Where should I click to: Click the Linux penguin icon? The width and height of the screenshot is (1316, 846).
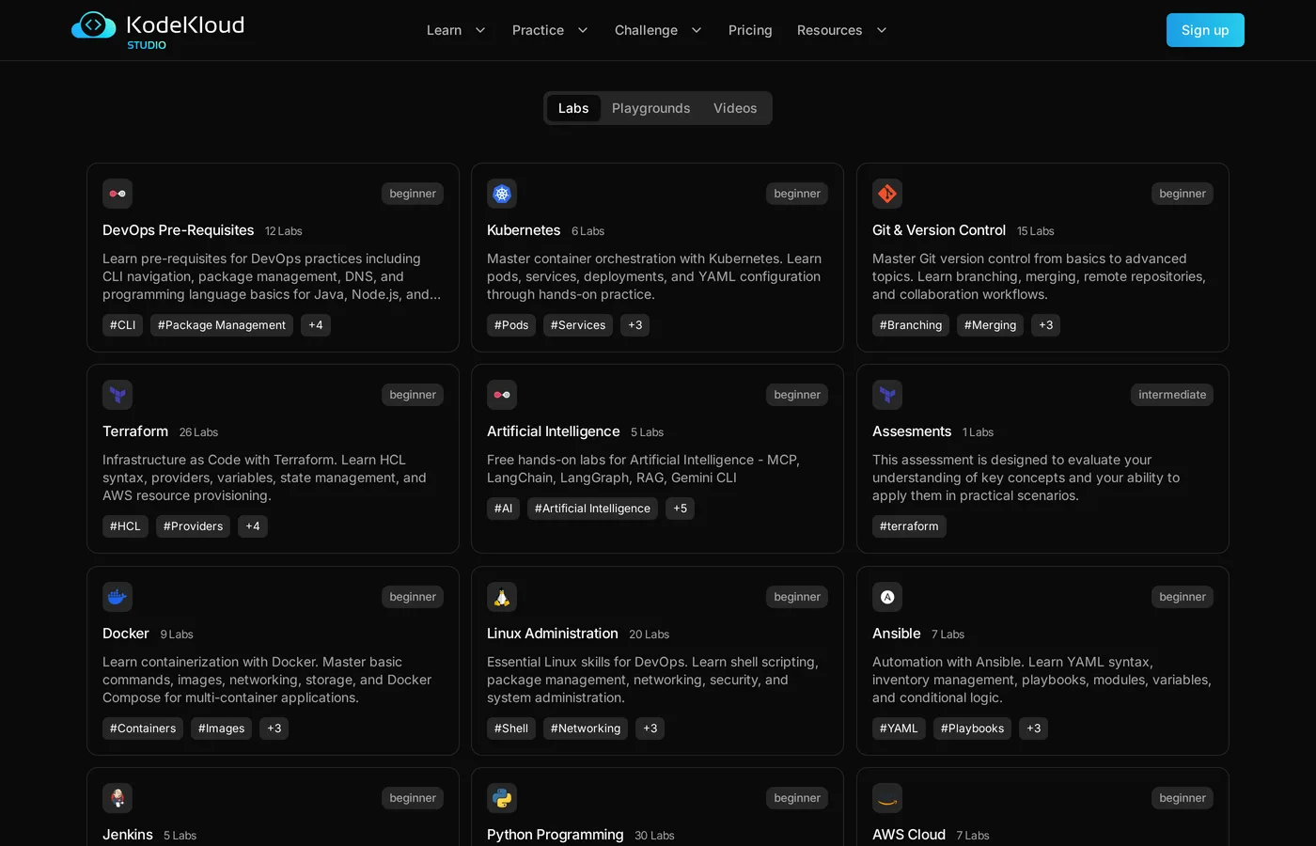tap(502, 597)
